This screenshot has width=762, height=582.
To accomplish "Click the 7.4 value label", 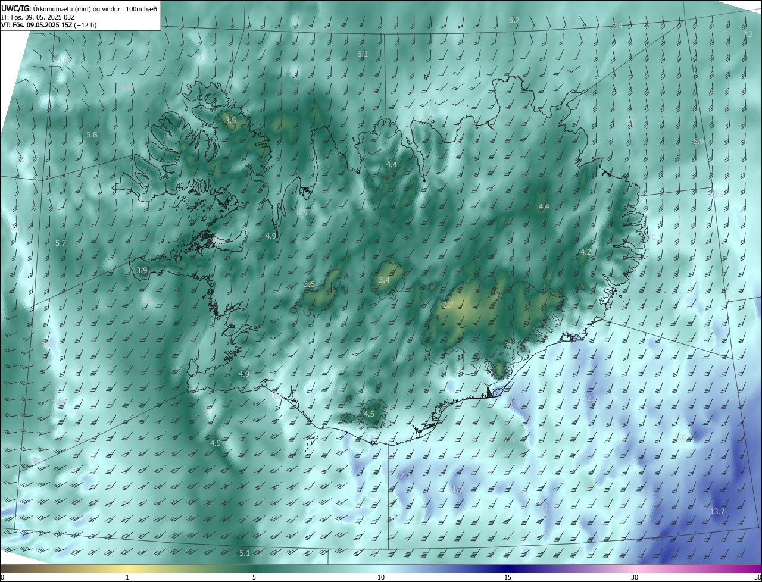I will point(617,26).
